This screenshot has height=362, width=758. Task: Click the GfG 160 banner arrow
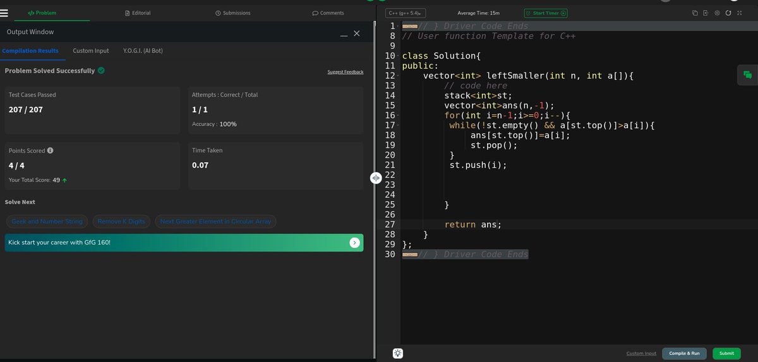click(355, 242)
